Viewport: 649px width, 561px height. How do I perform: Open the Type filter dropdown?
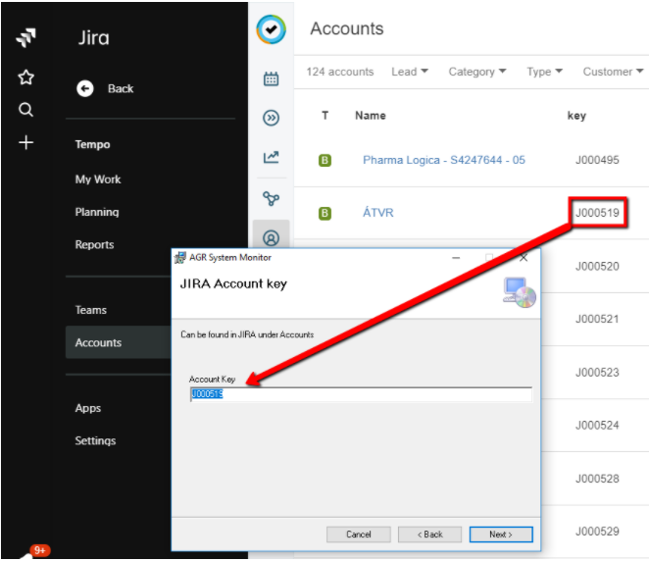(x=544, y=72)
